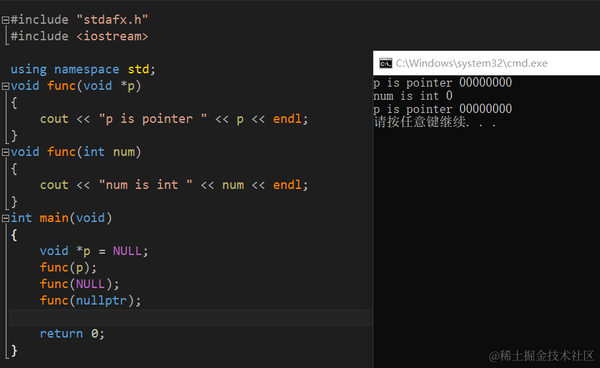This screenshot has height=368, width=600.
Task: Click on void *p = NULL; line
Action: [94, 251]
